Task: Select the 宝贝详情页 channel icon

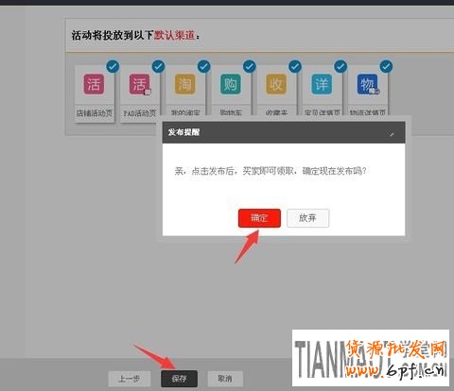Action: click(x=322, y=84)
